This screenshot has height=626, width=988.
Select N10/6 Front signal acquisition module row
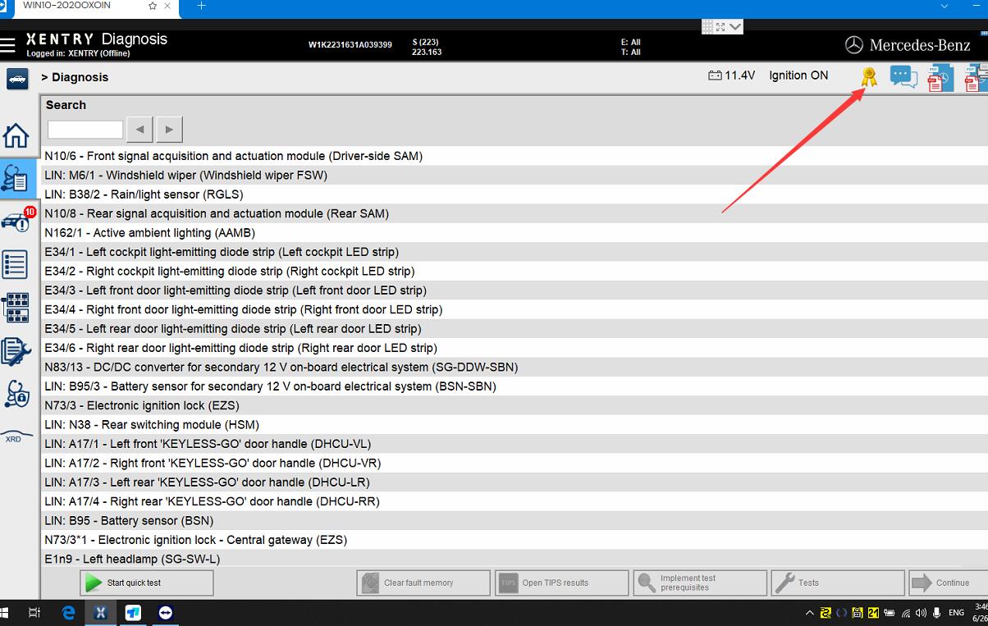tap(515, 156)
